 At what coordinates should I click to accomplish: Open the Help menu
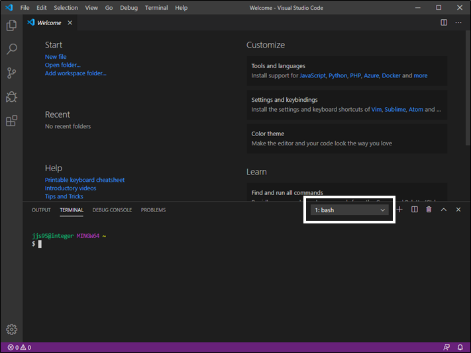coord(181,8)
